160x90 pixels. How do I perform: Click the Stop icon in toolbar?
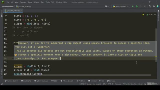click(x=144, y=6)
